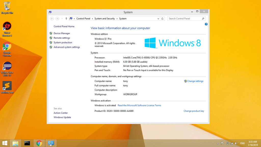Viewport: 261px width, 147px height.
Task: Click the address bar computer icon
Action: [71, 18]
